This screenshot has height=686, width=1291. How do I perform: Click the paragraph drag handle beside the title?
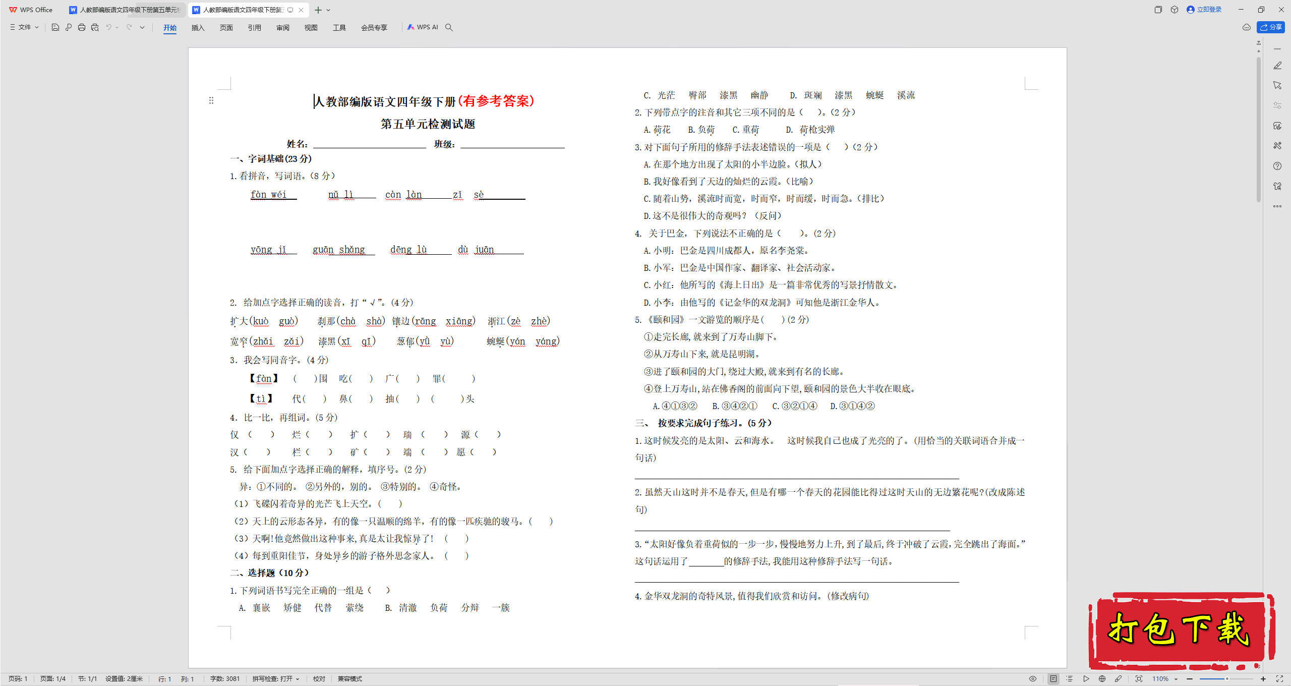click(211, 100)
